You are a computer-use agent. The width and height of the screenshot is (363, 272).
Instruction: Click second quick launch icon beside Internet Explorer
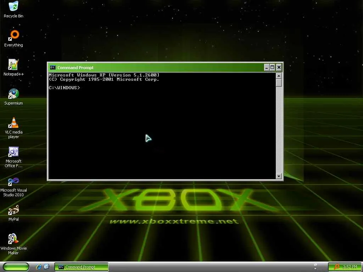point(46,267)
